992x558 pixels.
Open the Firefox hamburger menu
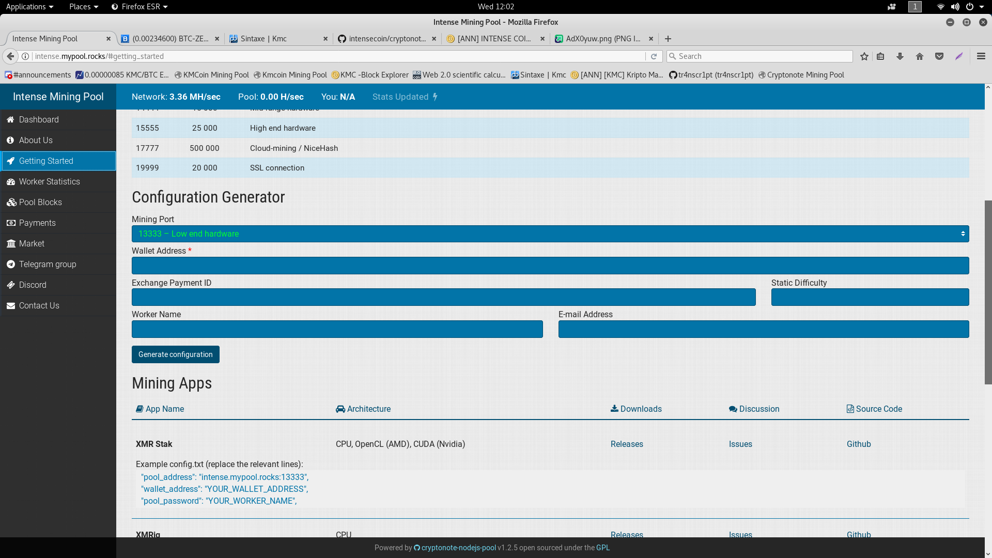point(981,56)
